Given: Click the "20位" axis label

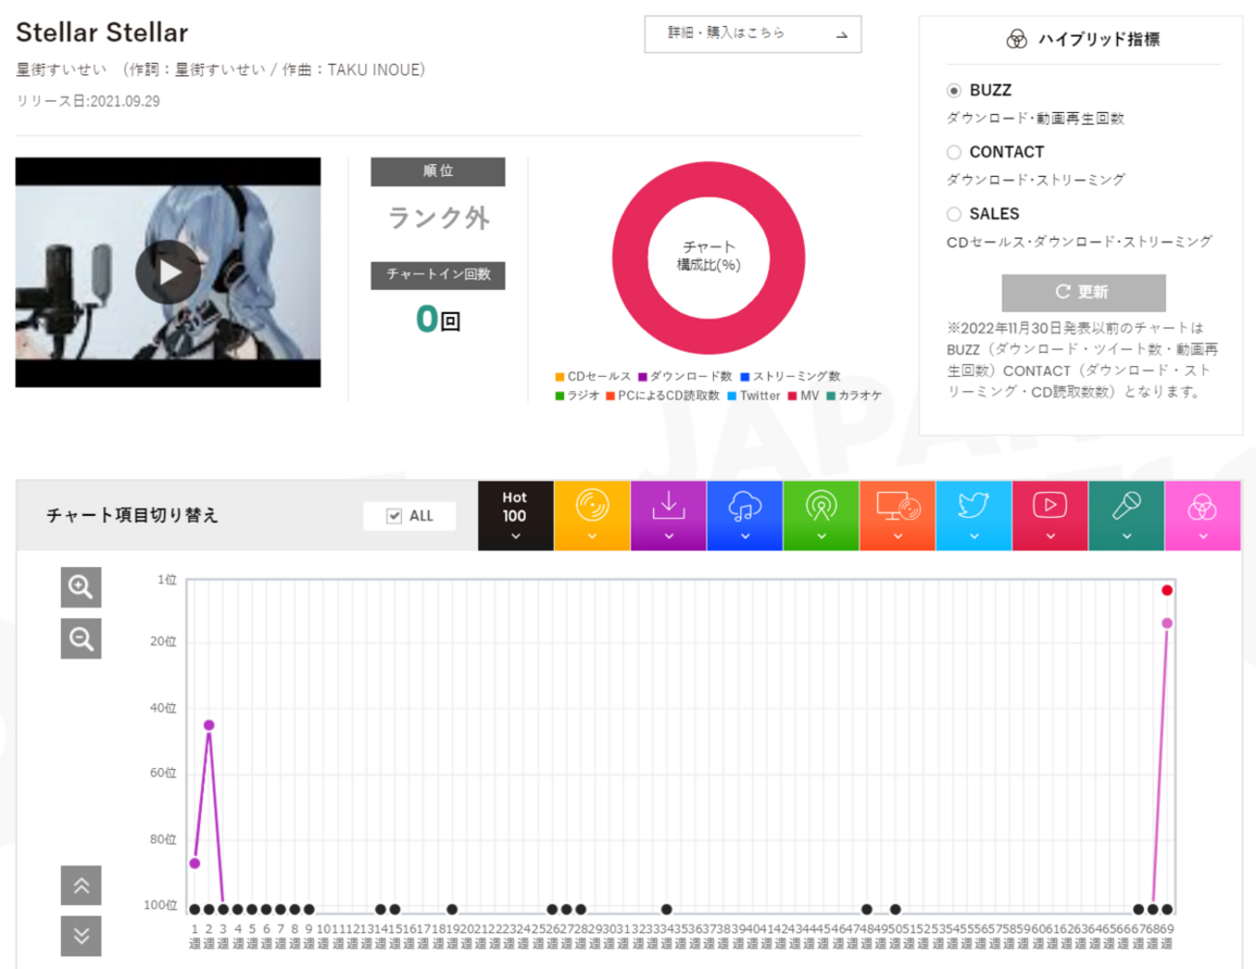Looking at the screenshot, I should pyautogui.click(x=163, y=641).
